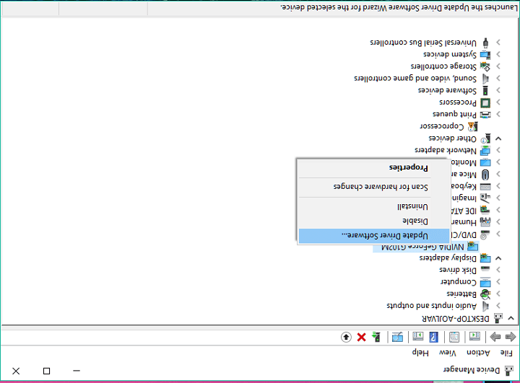Click the Coprocessor warning icon

pyautogui.click(x=472, y=126)
